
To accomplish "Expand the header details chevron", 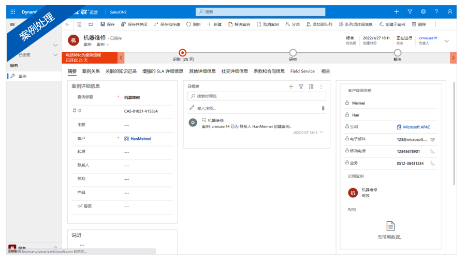I will [x=446, y=41].
